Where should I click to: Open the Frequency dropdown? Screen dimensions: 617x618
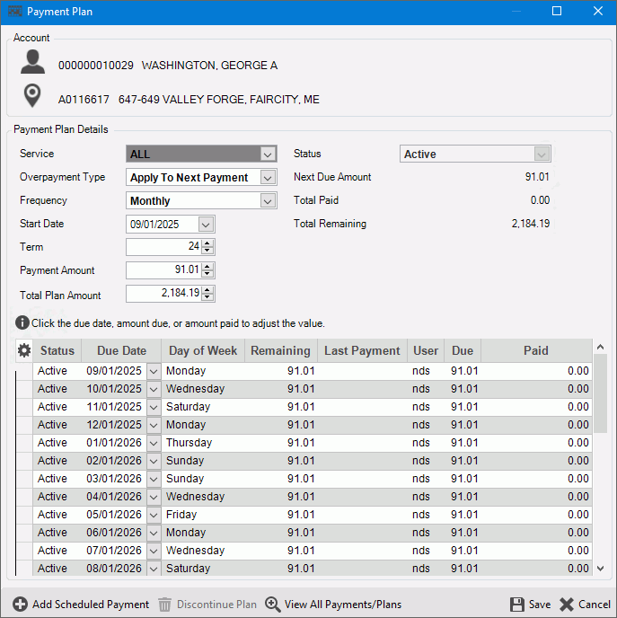268,201
